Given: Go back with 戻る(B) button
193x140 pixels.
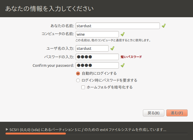Looking at the screenshot, I should click(153, 113).
